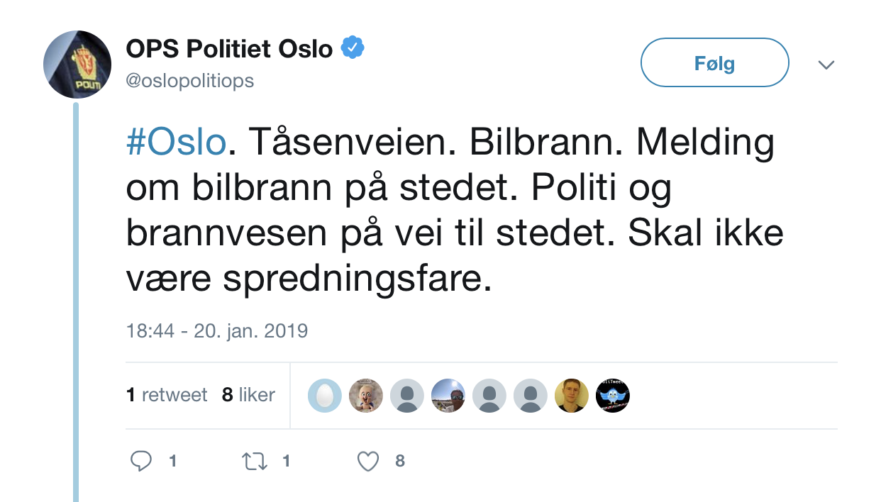881x502 pixels.
Task: Click the first gray default liker avatar
Action: [x=407, y=395]
